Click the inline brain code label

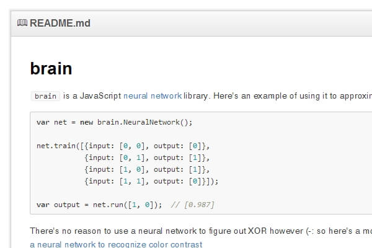[45, 96]
